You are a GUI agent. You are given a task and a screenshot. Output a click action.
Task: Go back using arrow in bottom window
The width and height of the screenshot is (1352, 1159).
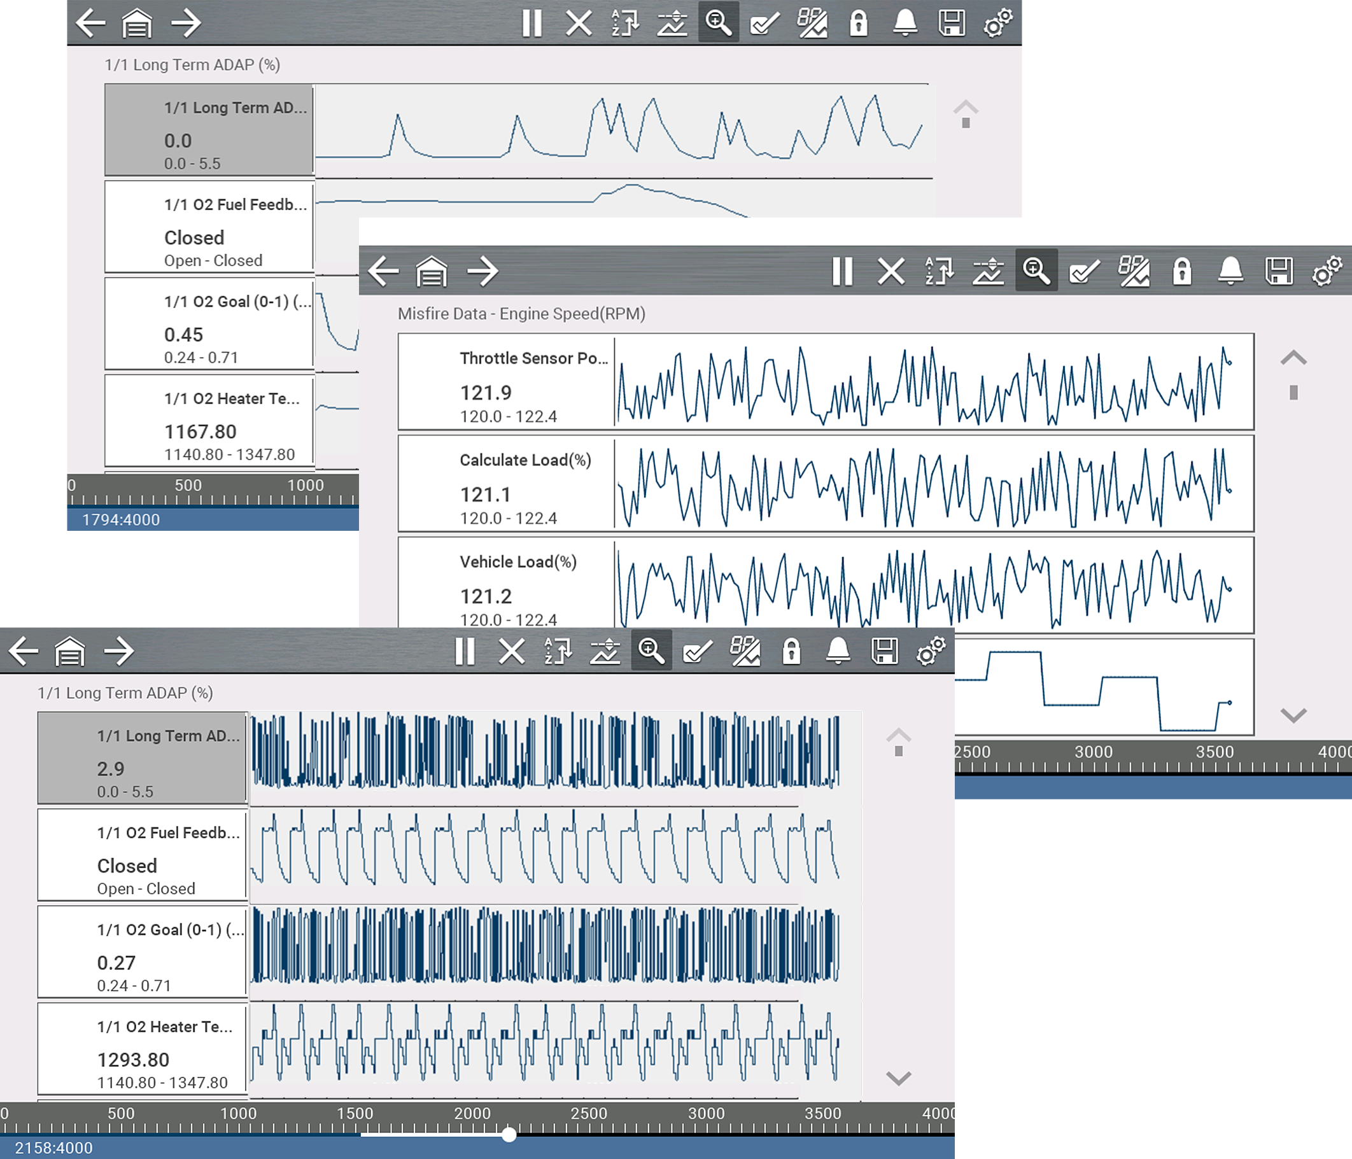[x=24, y=651]
